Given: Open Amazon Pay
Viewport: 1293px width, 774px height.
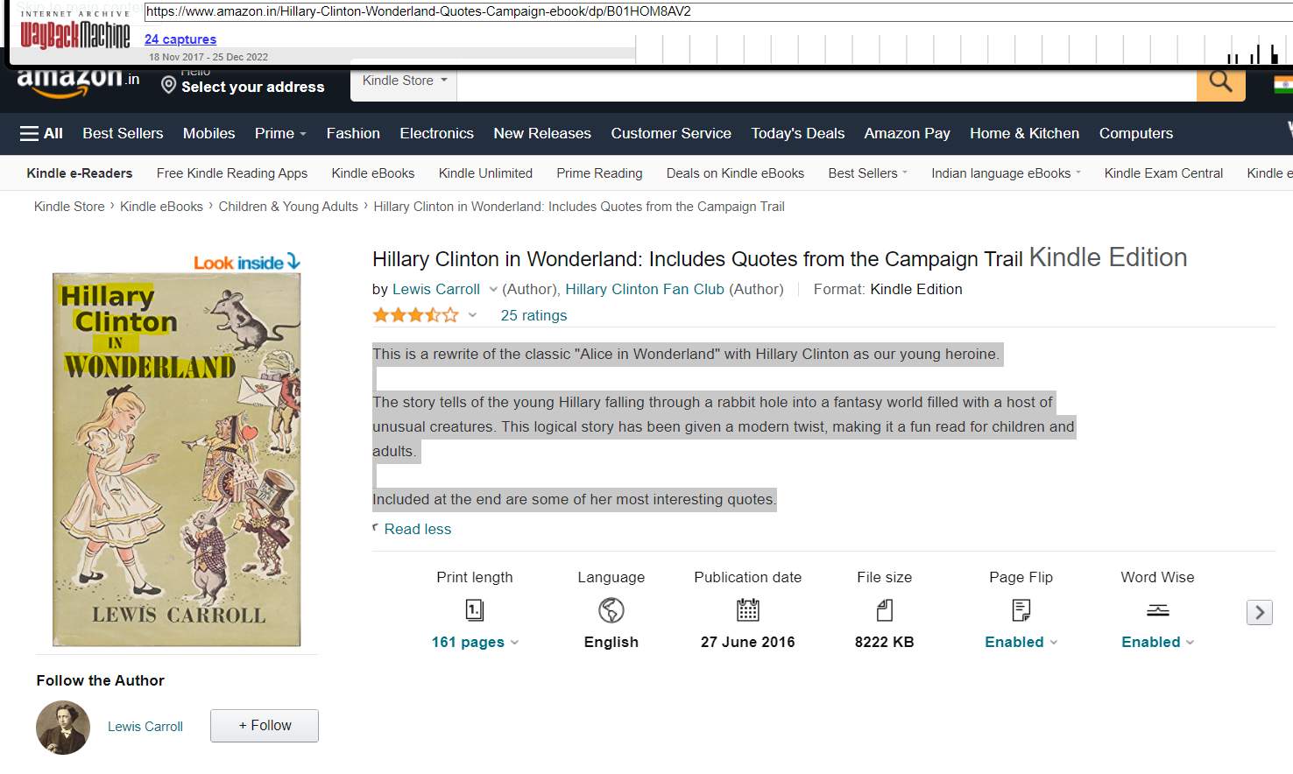Looking at the screenshot, I should (907, 133).
